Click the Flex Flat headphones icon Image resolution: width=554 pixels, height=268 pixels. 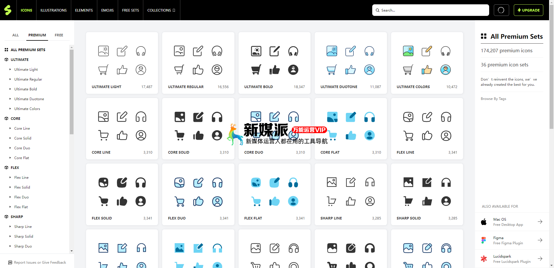(293, 183)
